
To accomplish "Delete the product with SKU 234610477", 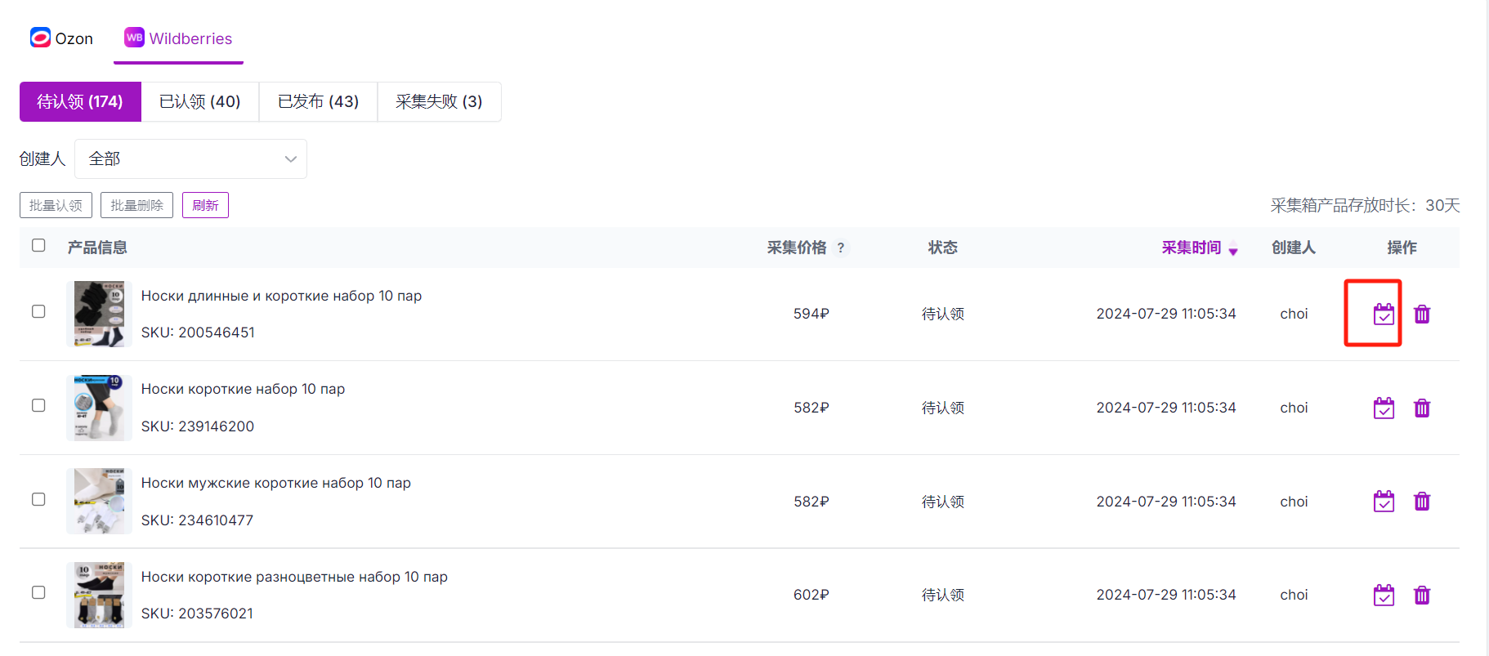I will pos(1422,501).
